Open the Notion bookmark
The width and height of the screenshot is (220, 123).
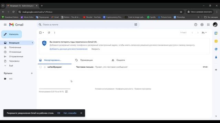click(x=70, y=17)
